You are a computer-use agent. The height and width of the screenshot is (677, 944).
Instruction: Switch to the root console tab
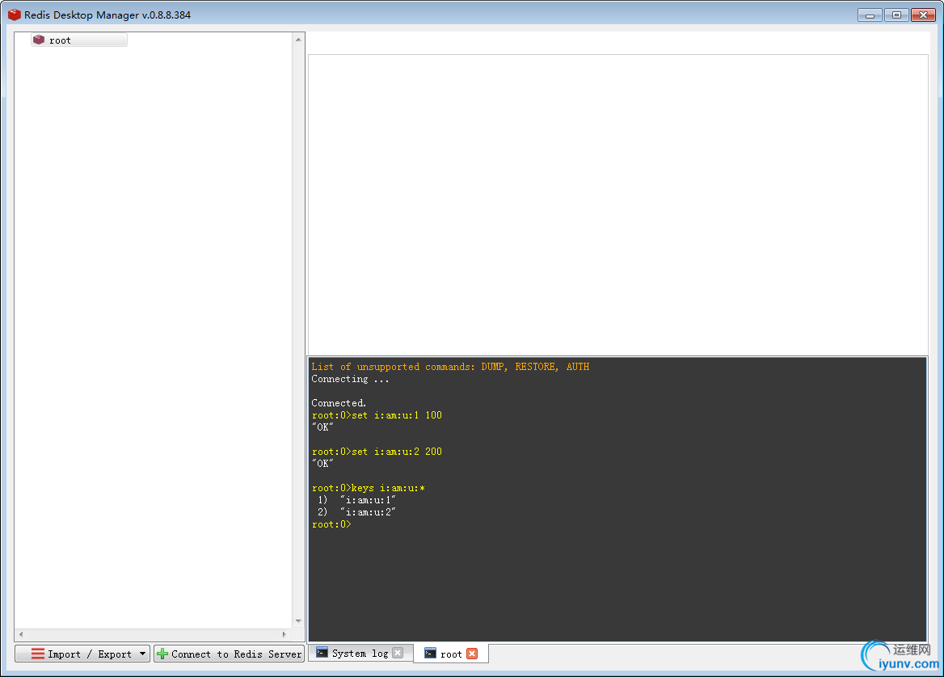pos(451,654)
